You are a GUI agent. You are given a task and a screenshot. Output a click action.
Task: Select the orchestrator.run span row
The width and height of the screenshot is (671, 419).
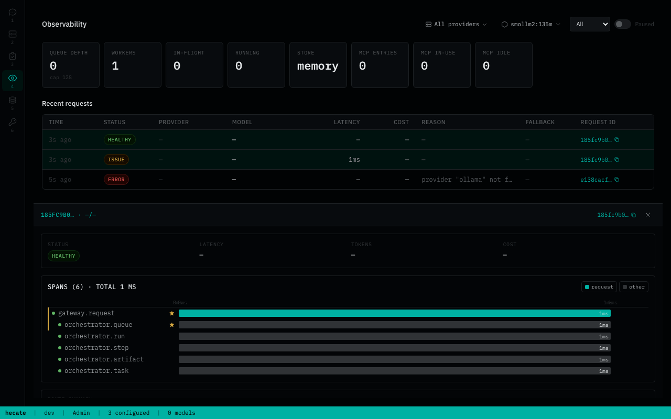pyautogui.click(x=348, y=336)
